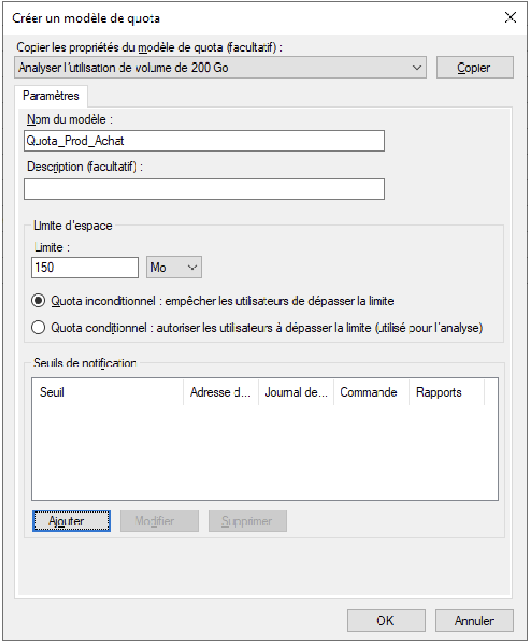
Task: Confirm the quota template with OK
Action: [386, 620]
